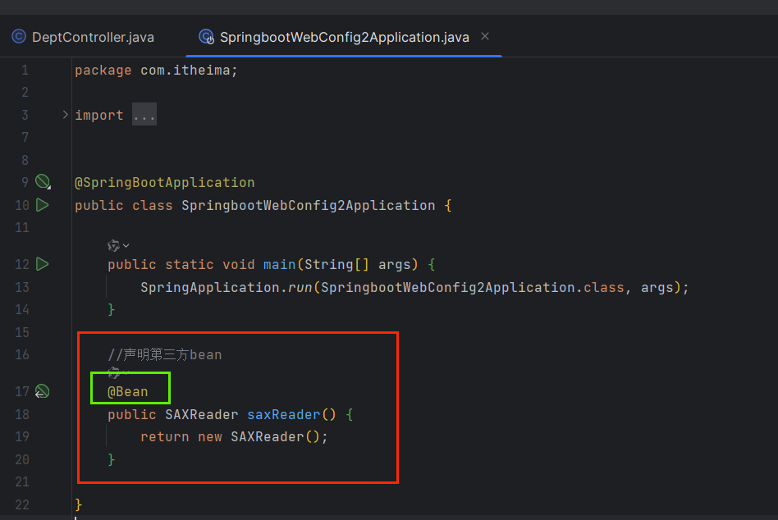Click the collapsed import ellipsis placeholder
This screenshot has width=778, height=520.
pyautogui.click(x=144, y=115)
